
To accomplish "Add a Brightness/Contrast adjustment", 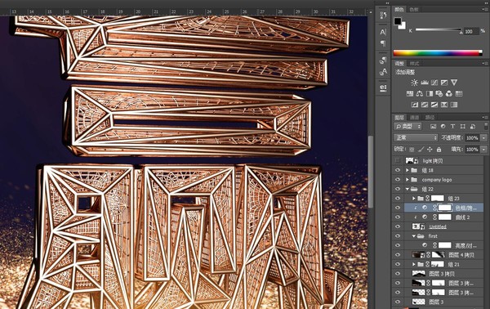I will pyautogui.click(x=414, y=83).
